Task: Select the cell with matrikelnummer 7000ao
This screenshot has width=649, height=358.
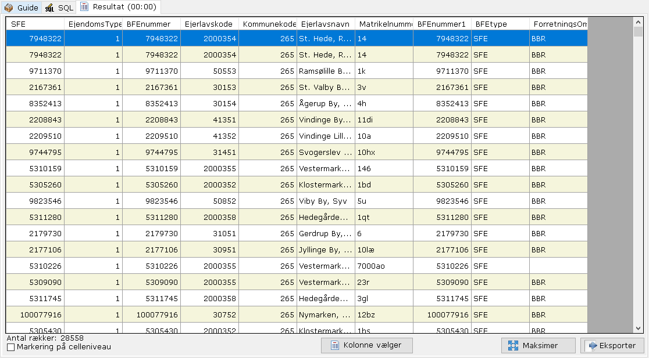Action: (x=383, y=266)
